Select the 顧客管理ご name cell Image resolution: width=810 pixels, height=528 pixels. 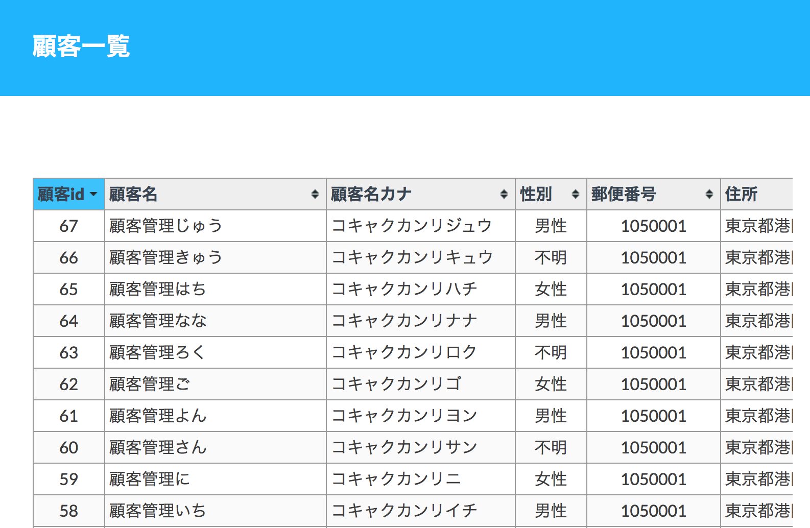click(150, 384)
